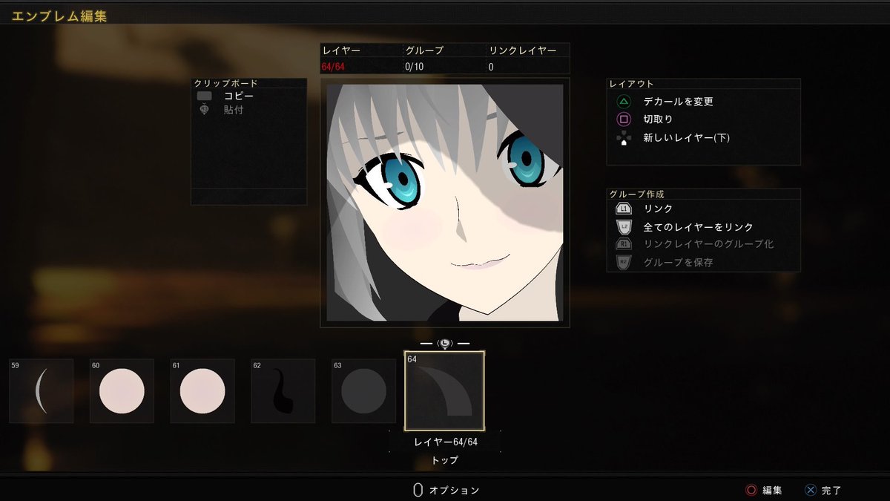Click オプション label at bottom bar
The width and height of the screenshot is (890, 501).
point(455,491)
